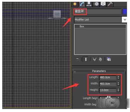The width and height of the screenshot is (130, 112).
Task: Toggle Show End Result icon
Action: pos(86,59)
